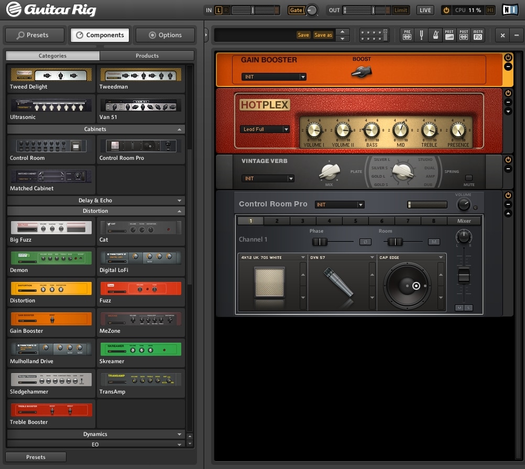Click the Native Instruments NI logo
Image resolution: width=525 pixels, height=469 pixels.
[510, 10]
